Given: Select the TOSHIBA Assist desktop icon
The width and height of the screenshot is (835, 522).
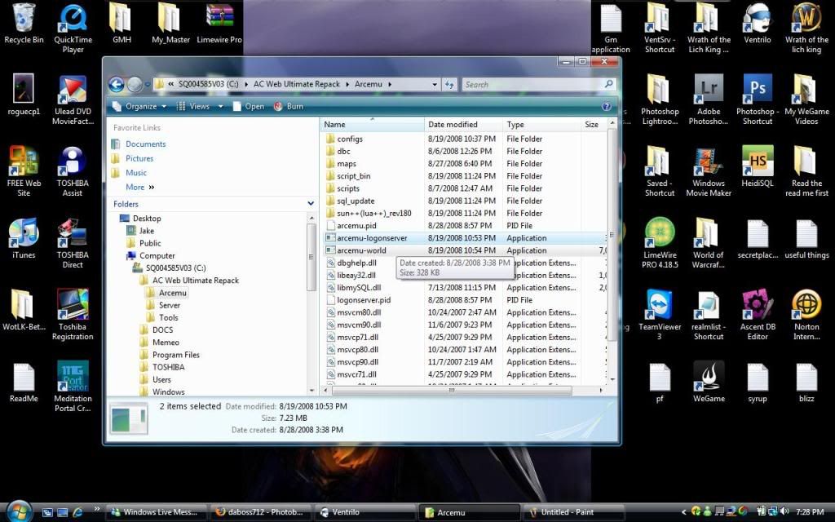Looking at the screenshot, I should coord(73,172).
